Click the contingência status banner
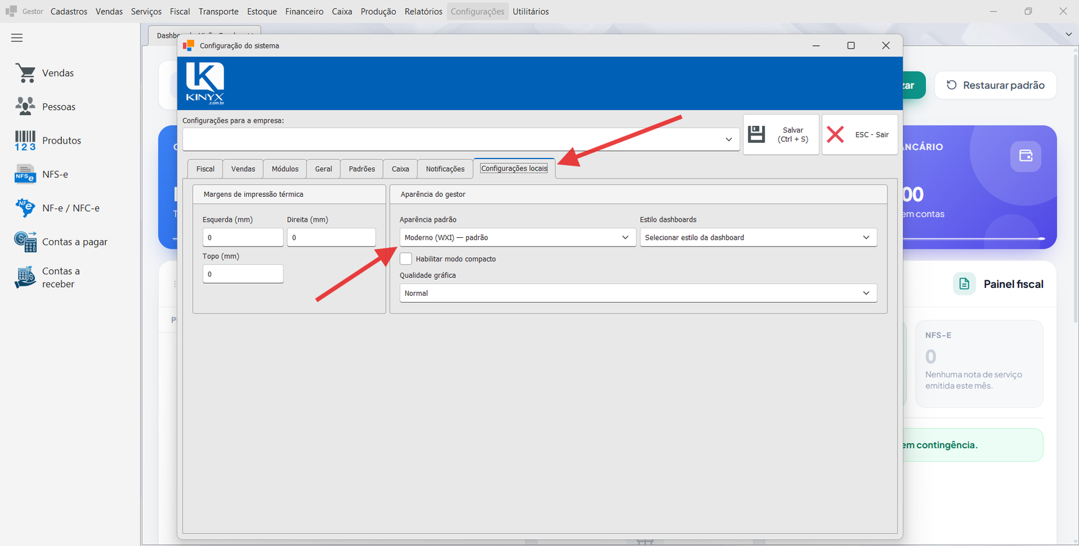 pos(973,445)
